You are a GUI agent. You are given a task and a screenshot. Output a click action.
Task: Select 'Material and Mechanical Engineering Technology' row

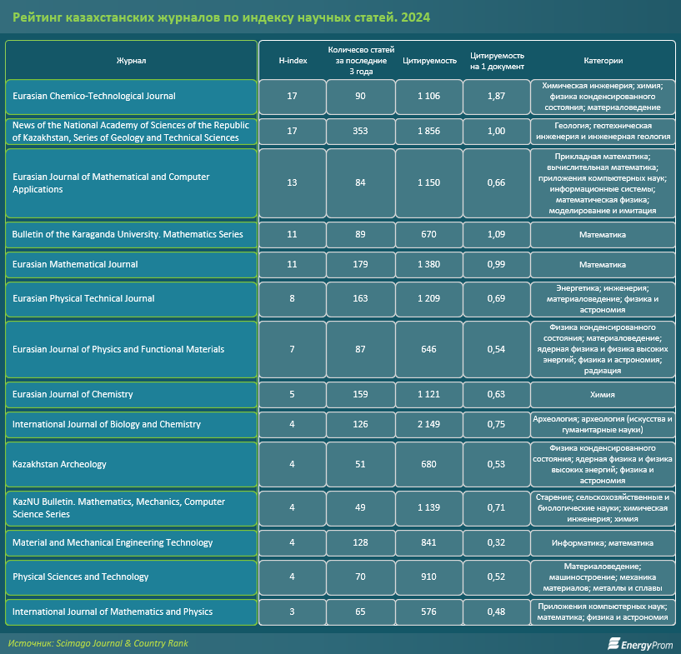(x=131, y=543)
